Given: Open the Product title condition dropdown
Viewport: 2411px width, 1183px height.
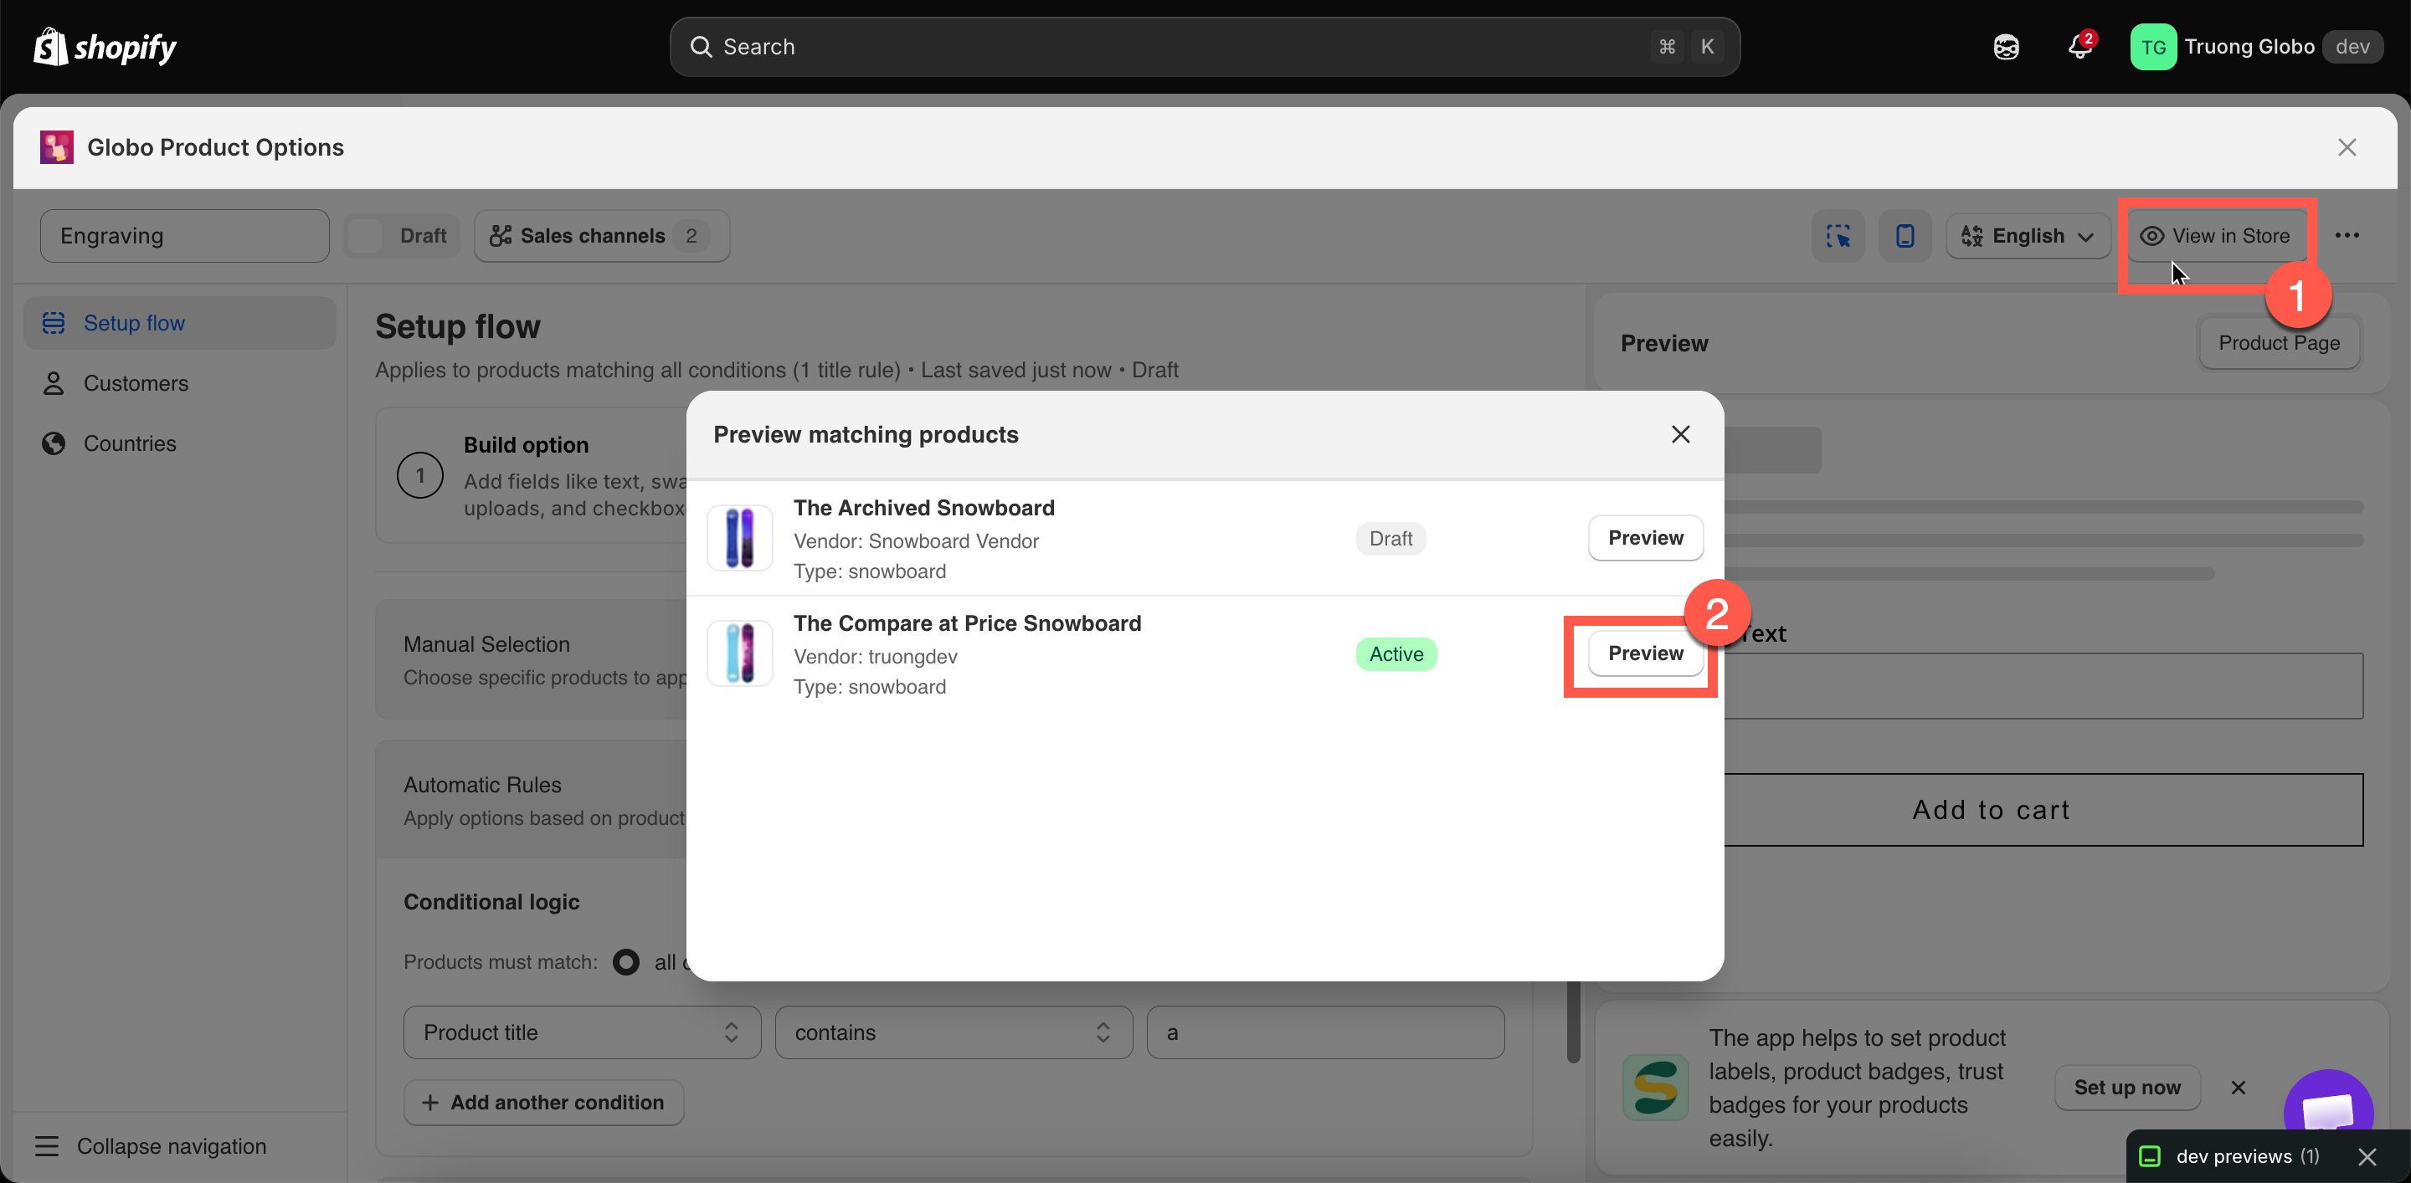Looking at the screenshot, I should (582, 1032).
